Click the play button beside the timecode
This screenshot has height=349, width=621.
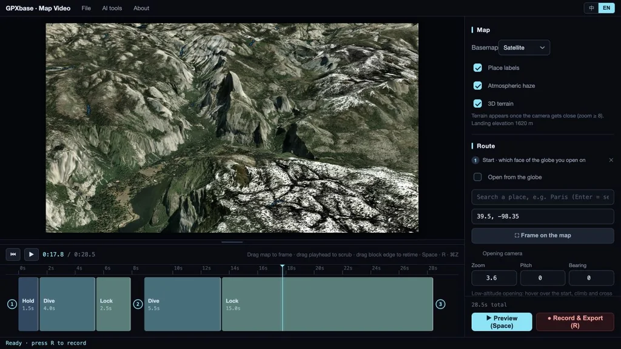[x=32, y=254]
